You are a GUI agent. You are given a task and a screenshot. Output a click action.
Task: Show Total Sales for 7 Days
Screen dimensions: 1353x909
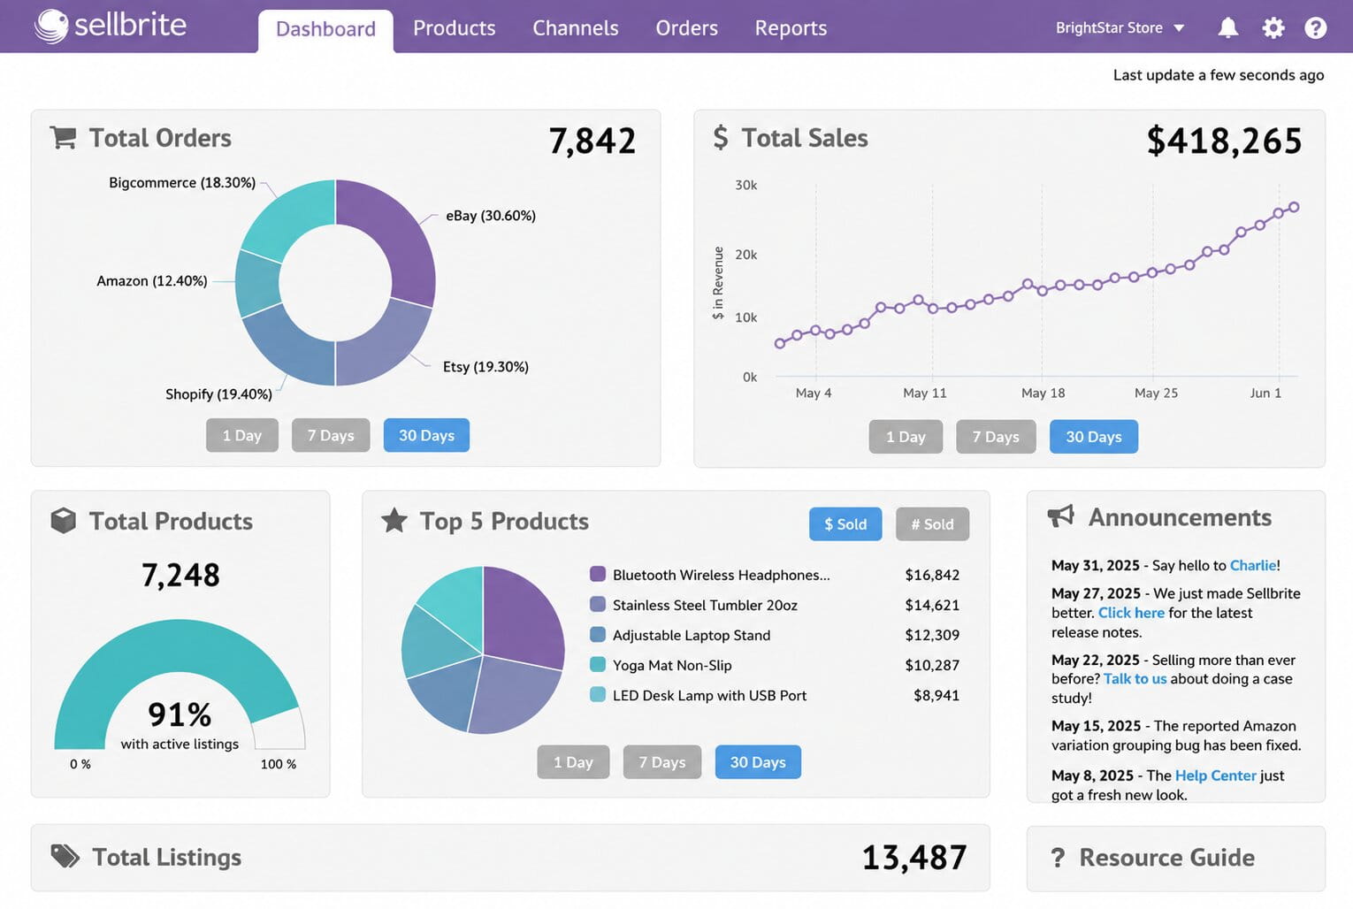point(996,437)
